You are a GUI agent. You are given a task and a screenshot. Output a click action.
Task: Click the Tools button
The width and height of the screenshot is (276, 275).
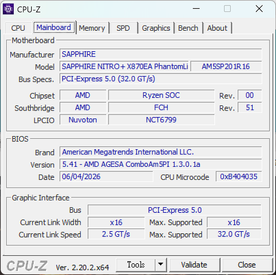[136, 265]
